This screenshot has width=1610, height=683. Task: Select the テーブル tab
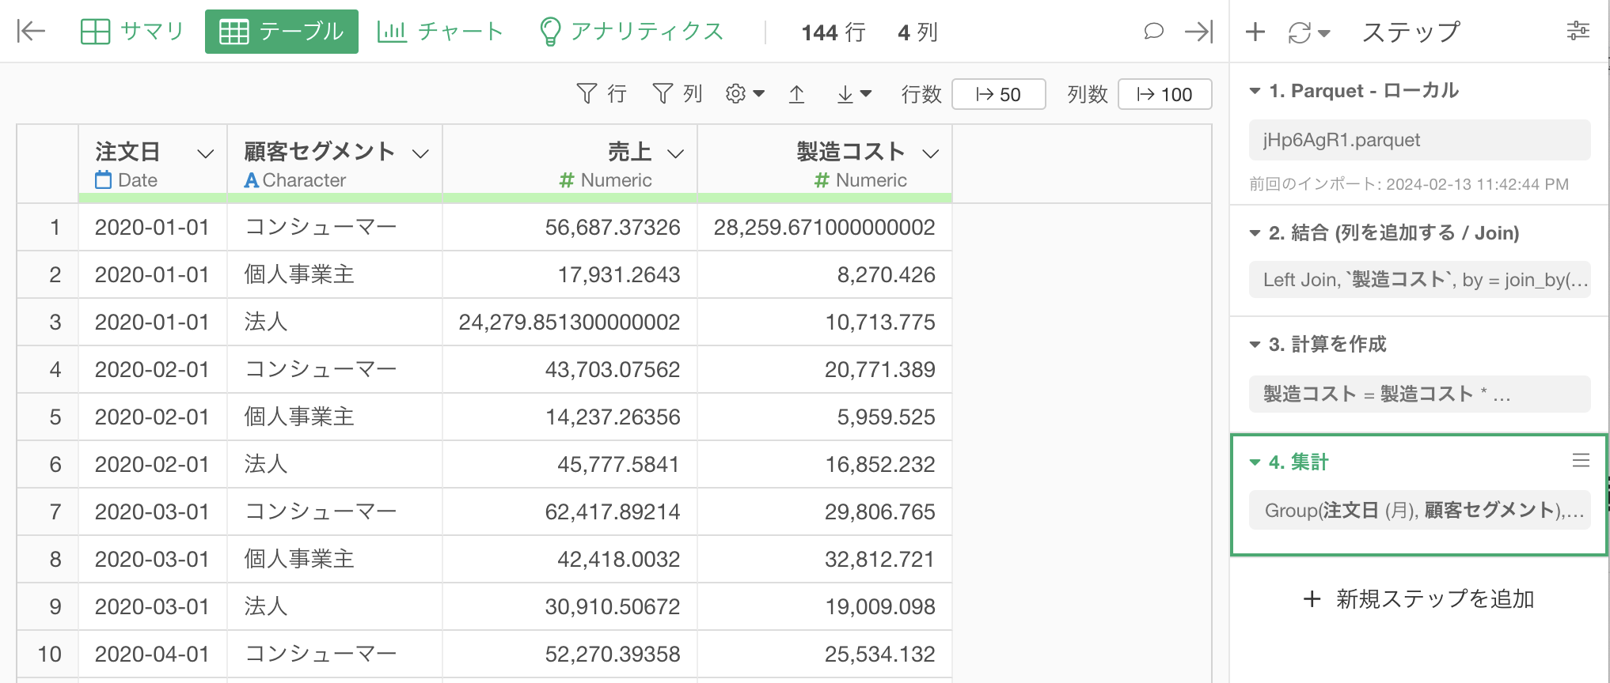pos(282,32)
